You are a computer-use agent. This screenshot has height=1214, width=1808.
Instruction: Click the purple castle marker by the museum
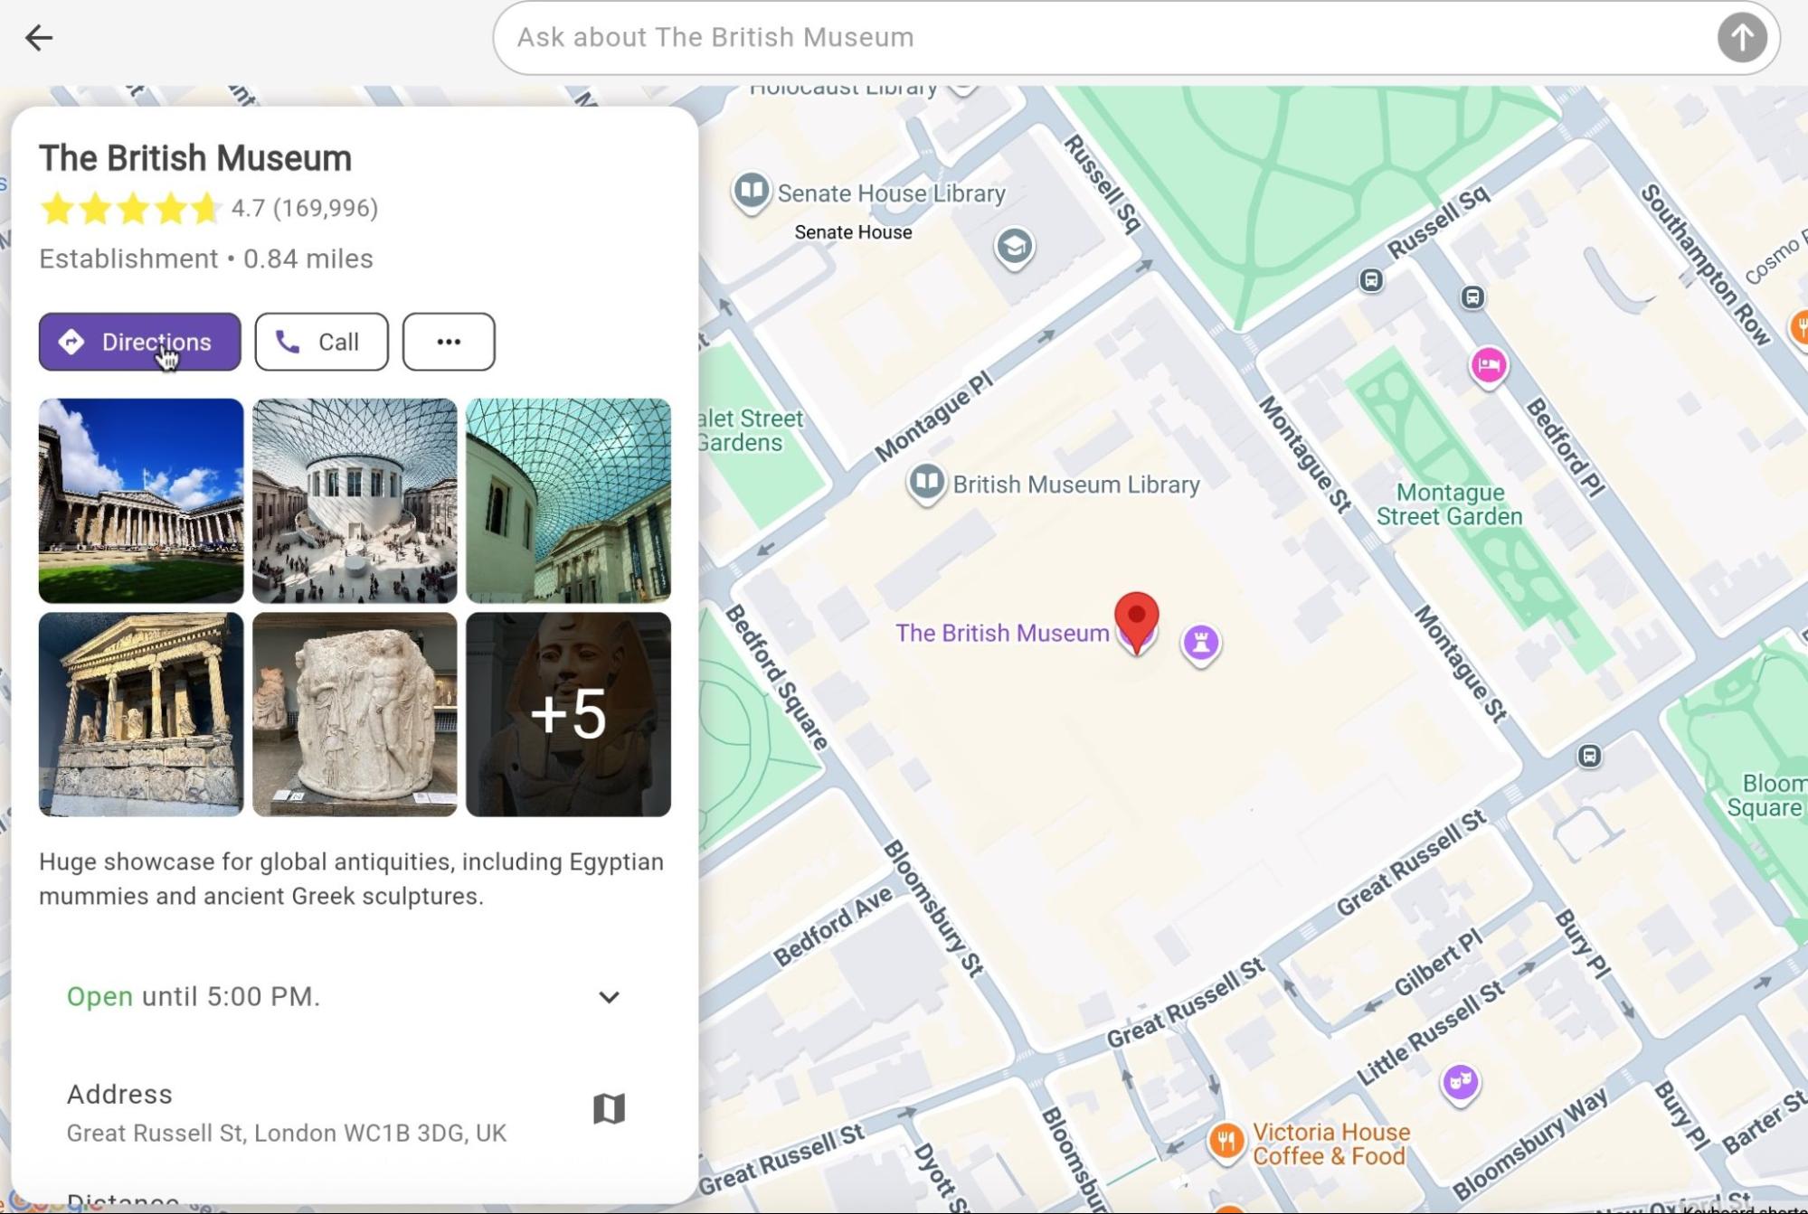coord(1200,643)
